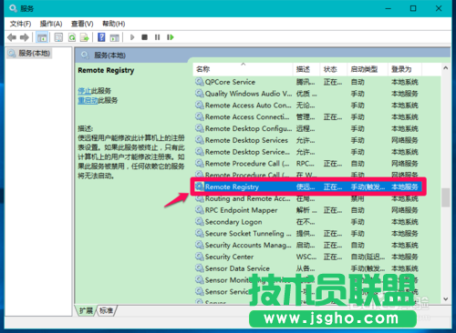Click the service list scroll down arrow

(x=446, y=299)
